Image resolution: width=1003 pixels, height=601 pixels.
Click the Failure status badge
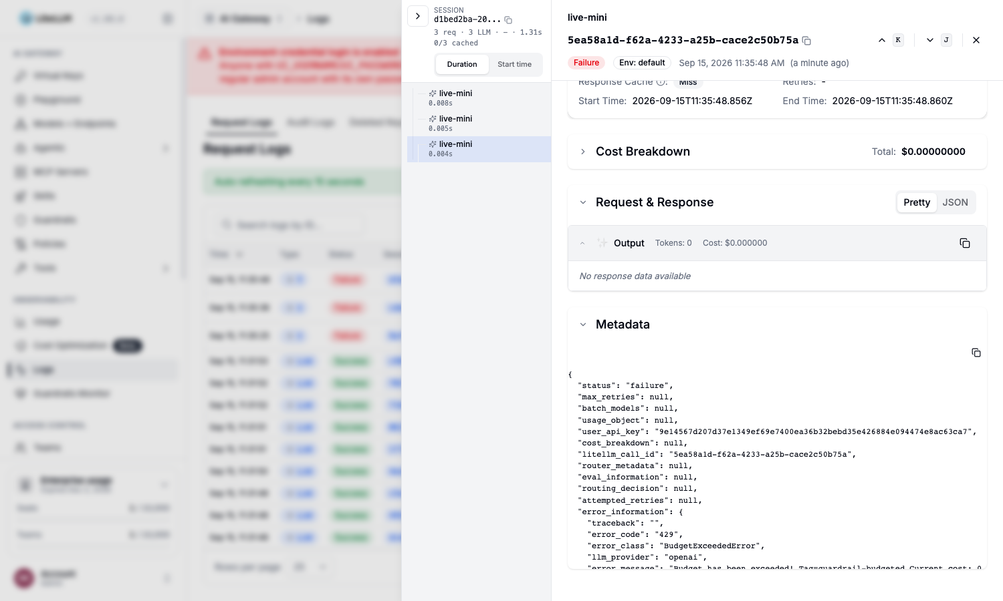586,63
